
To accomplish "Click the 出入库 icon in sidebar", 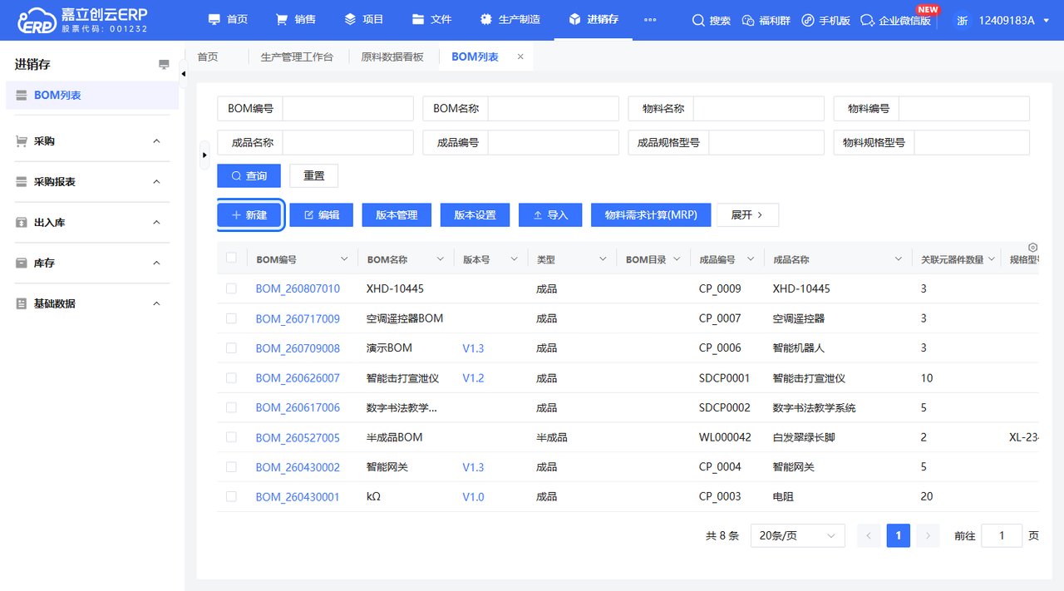I will click(22, 222).
